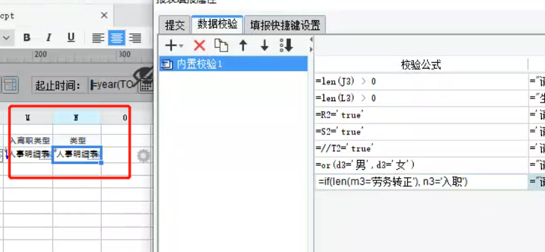Switch to the 数据校验 tab

point(218,24)
